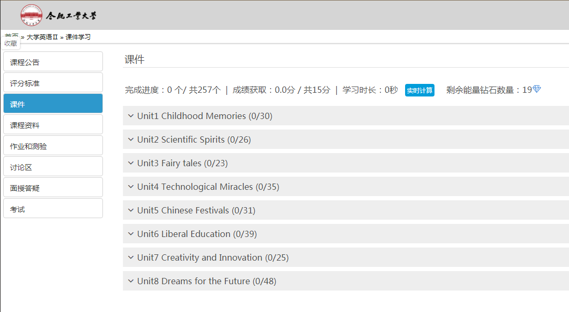Click the university logo emblem
Image resolution: width=569 pixels, height=312 pixels.
pyautogui.click(x=31, y=15)
